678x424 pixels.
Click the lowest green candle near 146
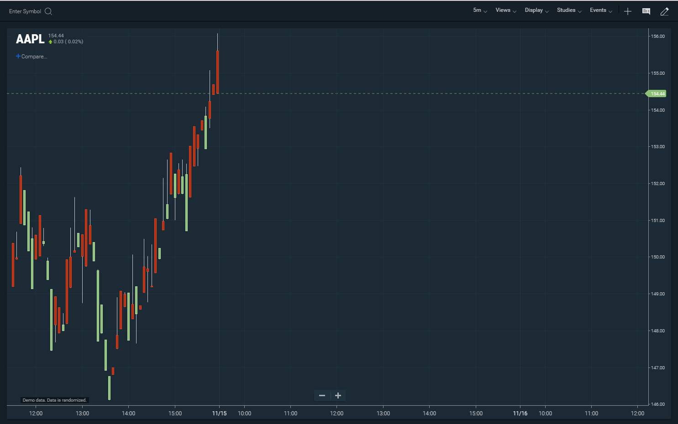pos(109,388)
